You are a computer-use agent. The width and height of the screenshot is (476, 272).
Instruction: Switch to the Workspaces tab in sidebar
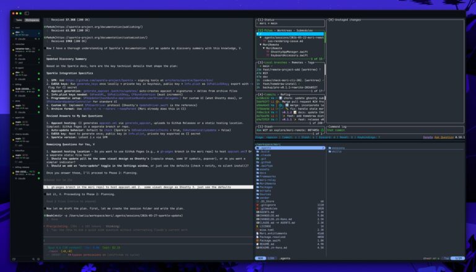(x=32, y=20)
